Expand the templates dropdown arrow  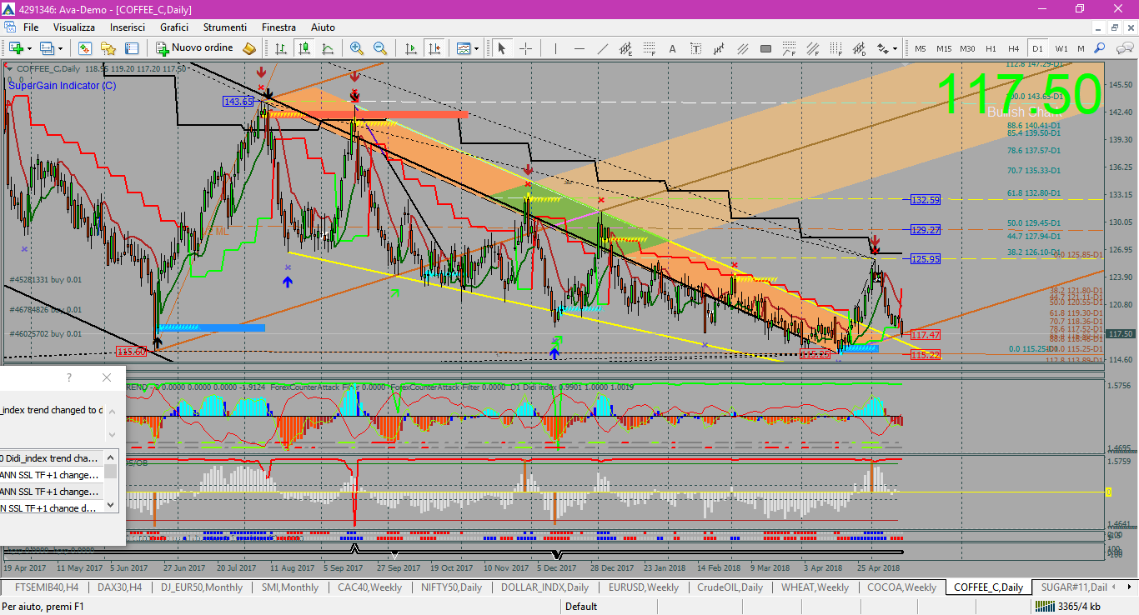coord(476,48)
